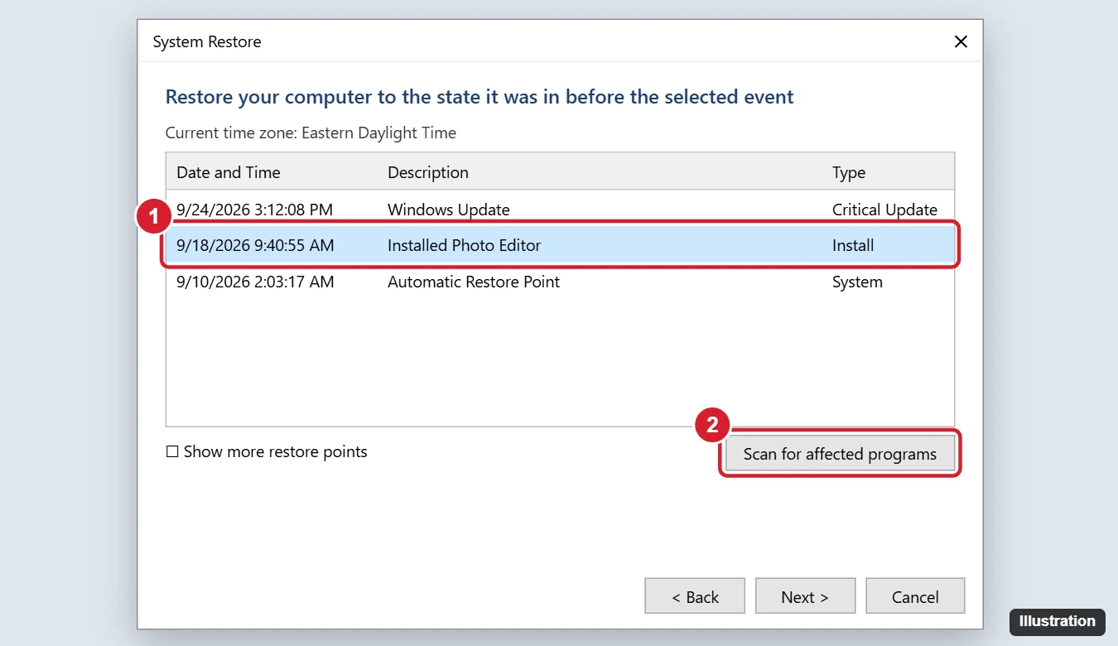Click the 9/24/2026 3:12:08 PM date cell
Viewport: 1118px width, 646px height.
(x=255, y=210)
